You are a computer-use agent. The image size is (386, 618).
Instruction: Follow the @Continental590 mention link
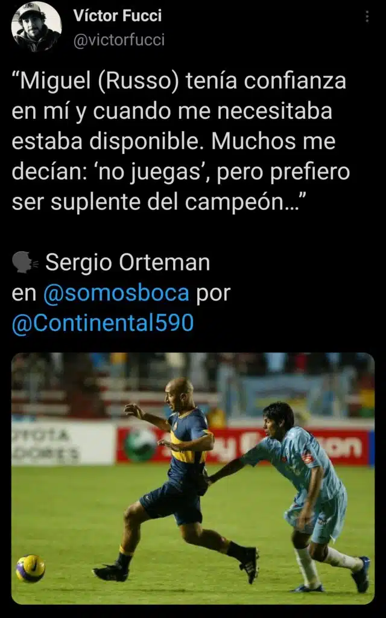(103, 323)
